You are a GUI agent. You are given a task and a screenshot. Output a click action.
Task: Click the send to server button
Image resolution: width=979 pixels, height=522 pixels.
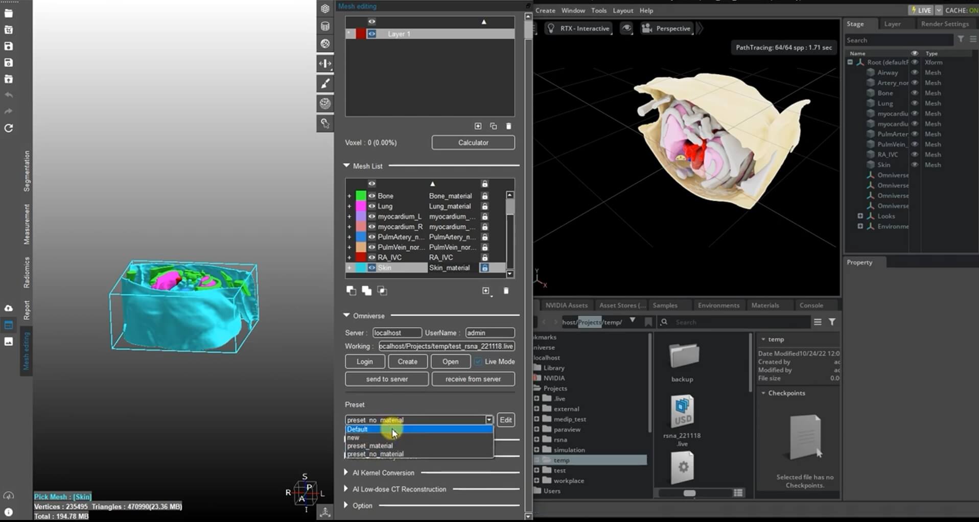[387, 379]
